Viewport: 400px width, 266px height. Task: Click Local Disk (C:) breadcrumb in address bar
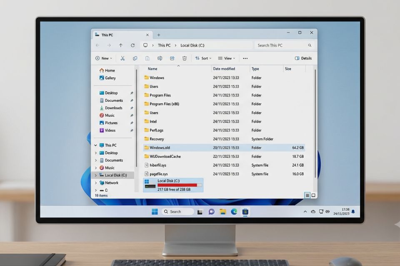192,45
